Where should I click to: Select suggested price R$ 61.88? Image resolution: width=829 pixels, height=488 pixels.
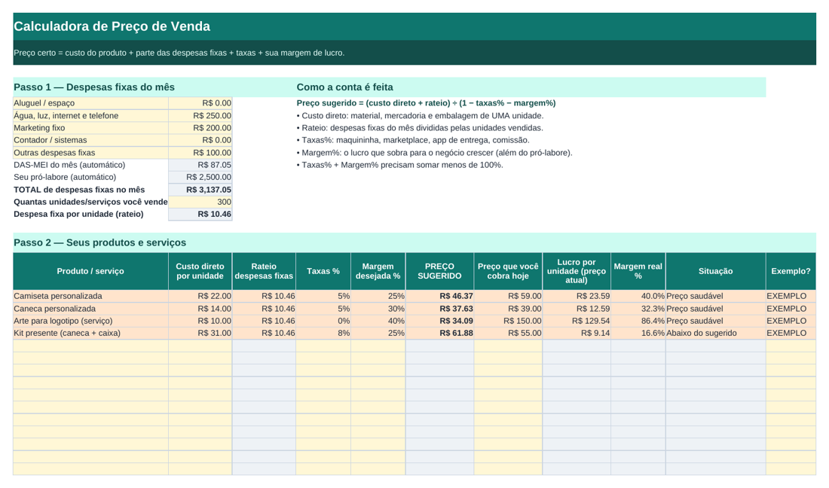439,334
